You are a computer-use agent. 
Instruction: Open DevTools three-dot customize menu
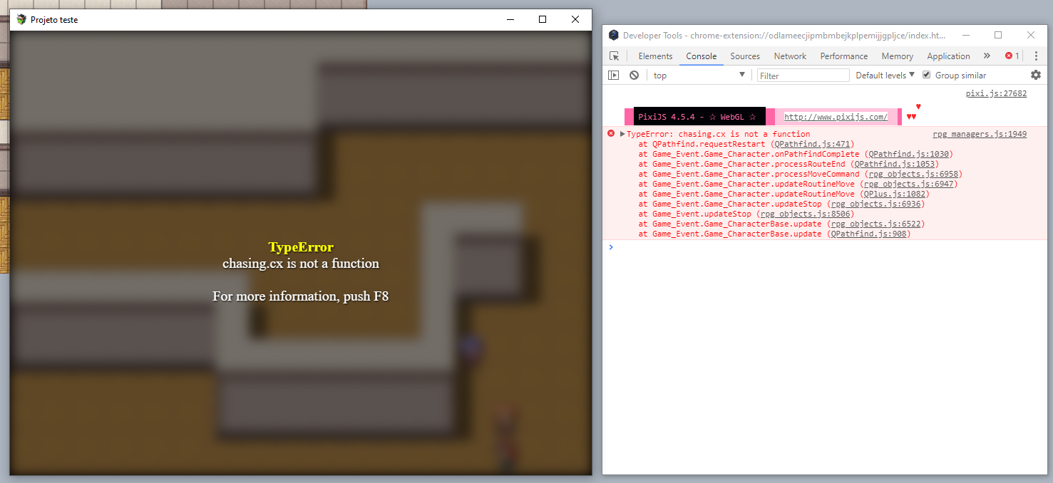click(1036, 56)
